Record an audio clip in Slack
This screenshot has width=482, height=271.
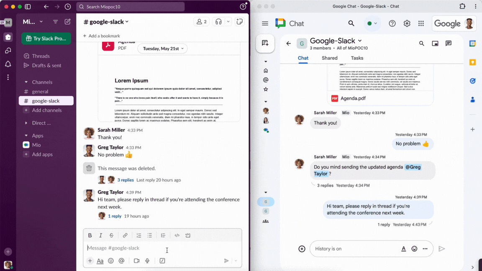(147, 261)
